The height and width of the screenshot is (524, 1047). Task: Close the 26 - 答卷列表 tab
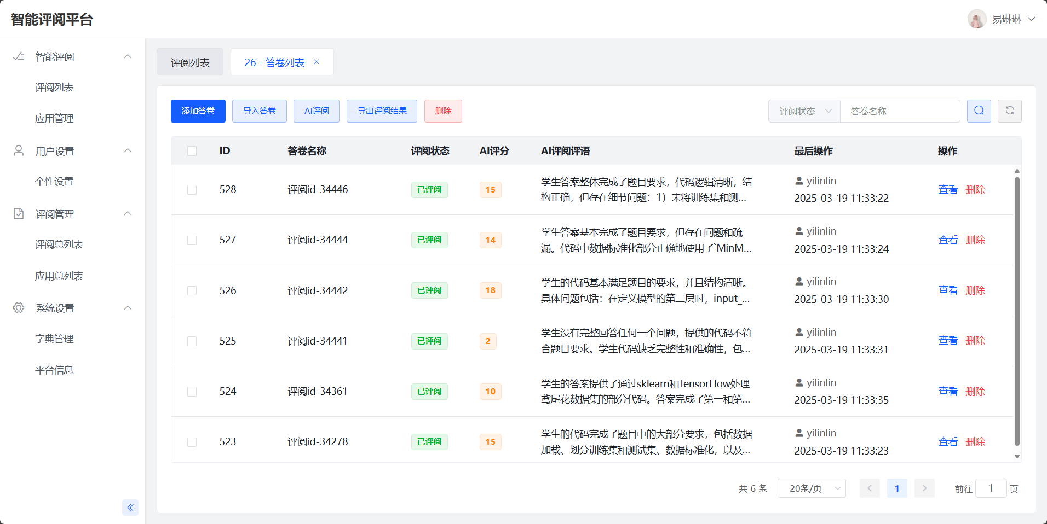pyautogui.click(x=317, y=62)
